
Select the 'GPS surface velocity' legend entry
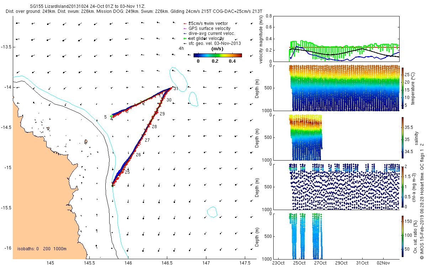[x=206, y=28]
